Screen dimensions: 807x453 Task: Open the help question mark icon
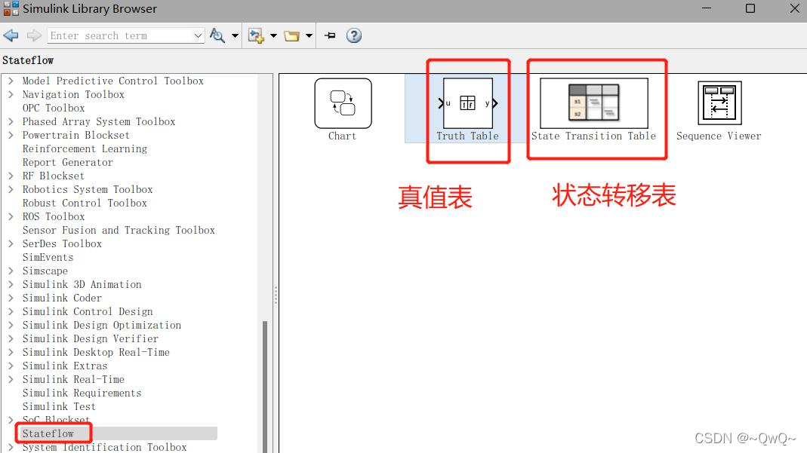coord(353,35)
